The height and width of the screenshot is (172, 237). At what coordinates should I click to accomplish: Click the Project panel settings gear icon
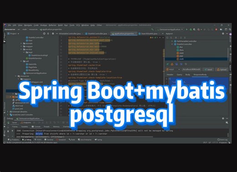[x=53, y=34]
